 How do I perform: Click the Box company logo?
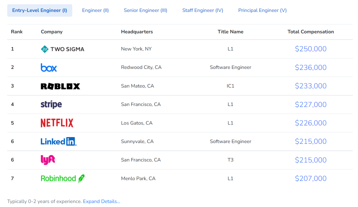(x=49, y=68)
